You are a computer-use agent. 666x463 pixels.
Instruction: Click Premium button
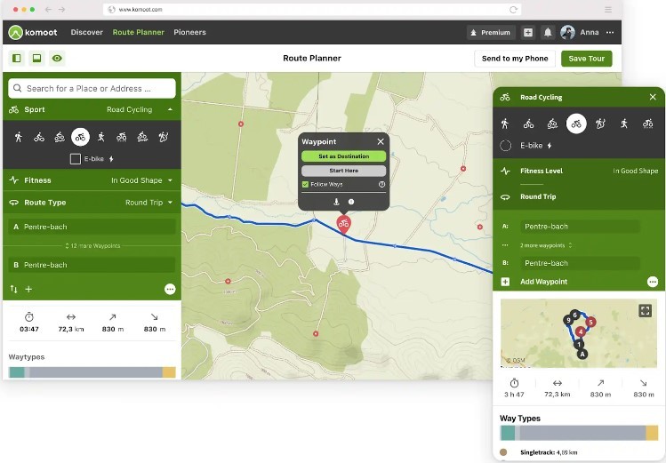click(x=491, y=32)
